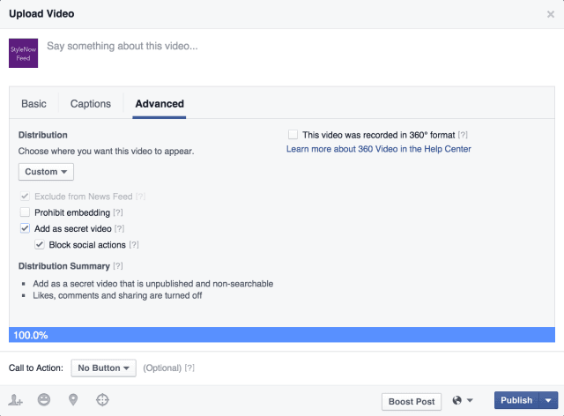Open the globe audience selector
564x416 pixels.
[x=463, y=400]
